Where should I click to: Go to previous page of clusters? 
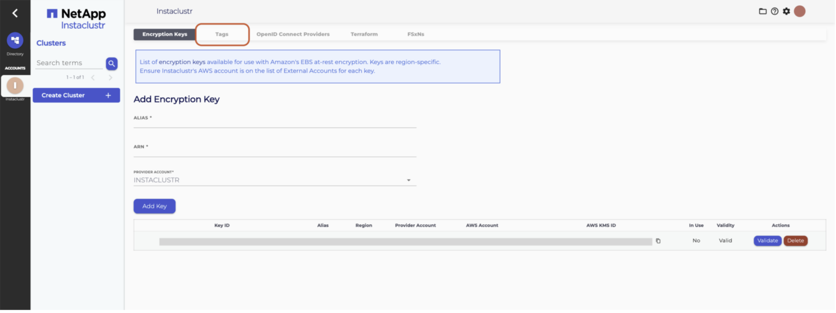click(93, 77)
